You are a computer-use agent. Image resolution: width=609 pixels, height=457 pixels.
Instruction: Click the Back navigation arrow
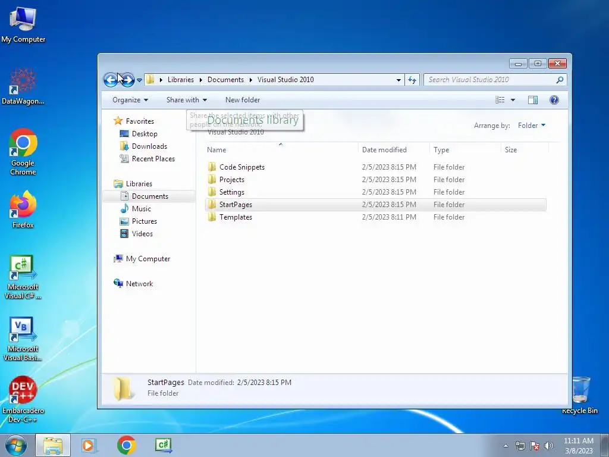(111, 80)
